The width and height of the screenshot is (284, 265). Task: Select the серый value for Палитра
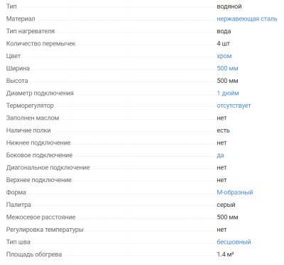point(226,205)
